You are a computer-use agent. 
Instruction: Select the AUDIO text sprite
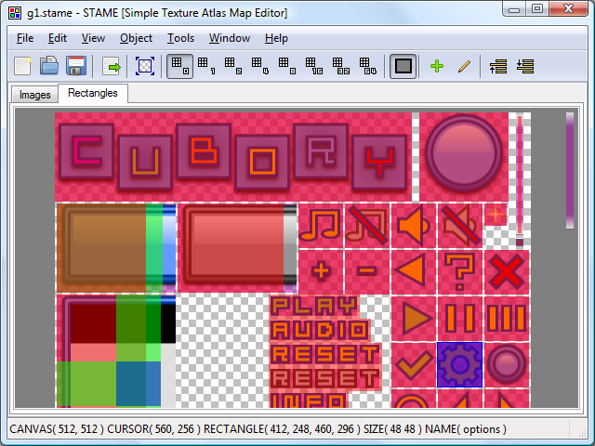pos(320,330)
